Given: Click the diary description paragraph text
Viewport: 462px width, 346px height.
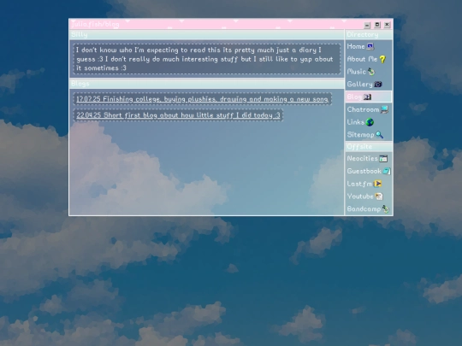Looking at the screenshot, I should click(204, 59).
